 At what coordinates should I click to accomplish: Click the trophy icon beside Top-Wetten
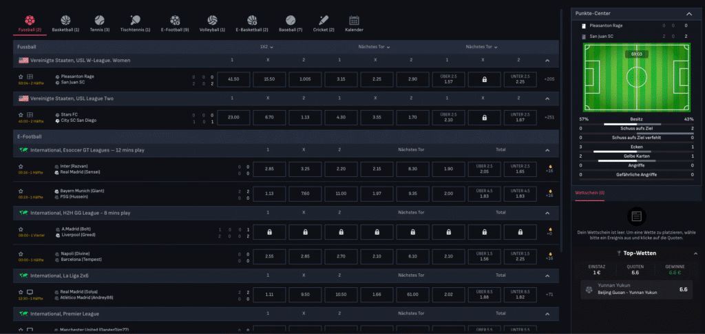point(619,253)
